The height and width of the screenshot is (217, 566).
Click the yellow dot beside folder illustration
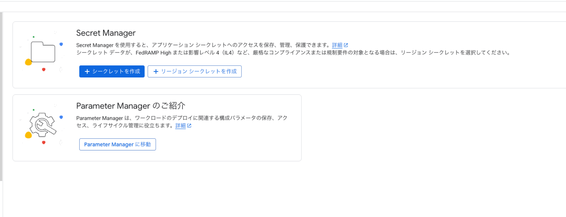click(28, 62)
